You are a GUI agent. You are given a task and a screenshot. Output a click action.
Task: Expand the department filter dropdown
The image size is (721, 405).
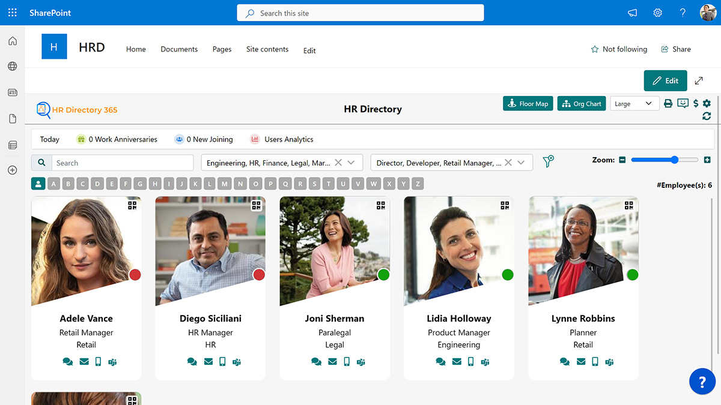click(351, 163)
